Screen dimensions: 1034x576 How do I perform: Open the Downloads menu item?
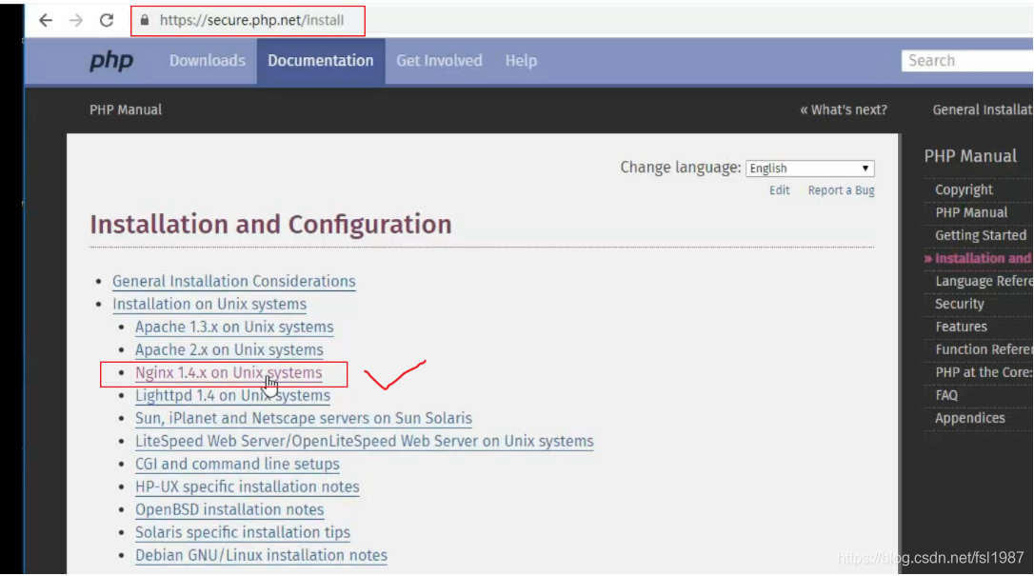[x=207, y=61]
